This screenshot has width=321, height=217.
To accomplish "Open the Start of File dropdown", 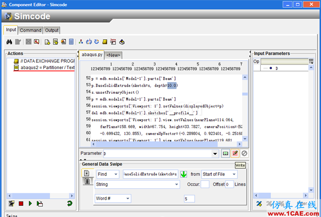I will (x=234, y=174).
